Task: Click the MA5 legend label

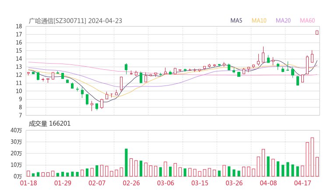Action: tap(236, 21)
